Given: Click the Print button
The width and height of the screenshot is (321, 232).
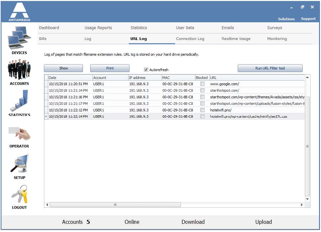Looking at the screenshot, I should pyautogui.click(x=110, y=68).
